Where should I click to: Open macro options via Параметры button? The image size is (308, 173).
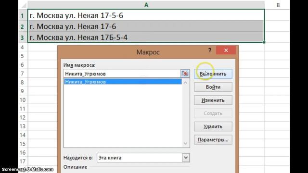click(x=213, y=140)
